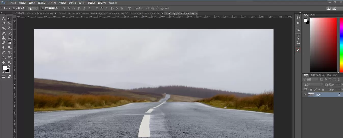This screenshot has width=343, height=138.
Task: Open the 正常 blend mode dropdown
Action: pos(313,84)
